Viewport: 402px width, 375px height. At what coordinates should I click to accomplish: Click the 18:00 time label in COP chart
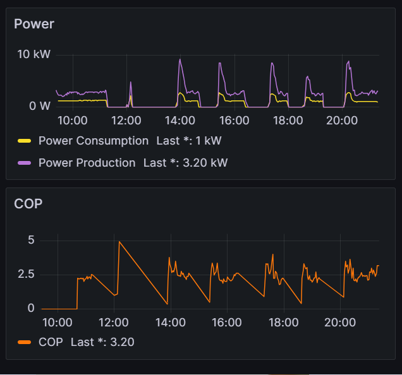[284, 323]
